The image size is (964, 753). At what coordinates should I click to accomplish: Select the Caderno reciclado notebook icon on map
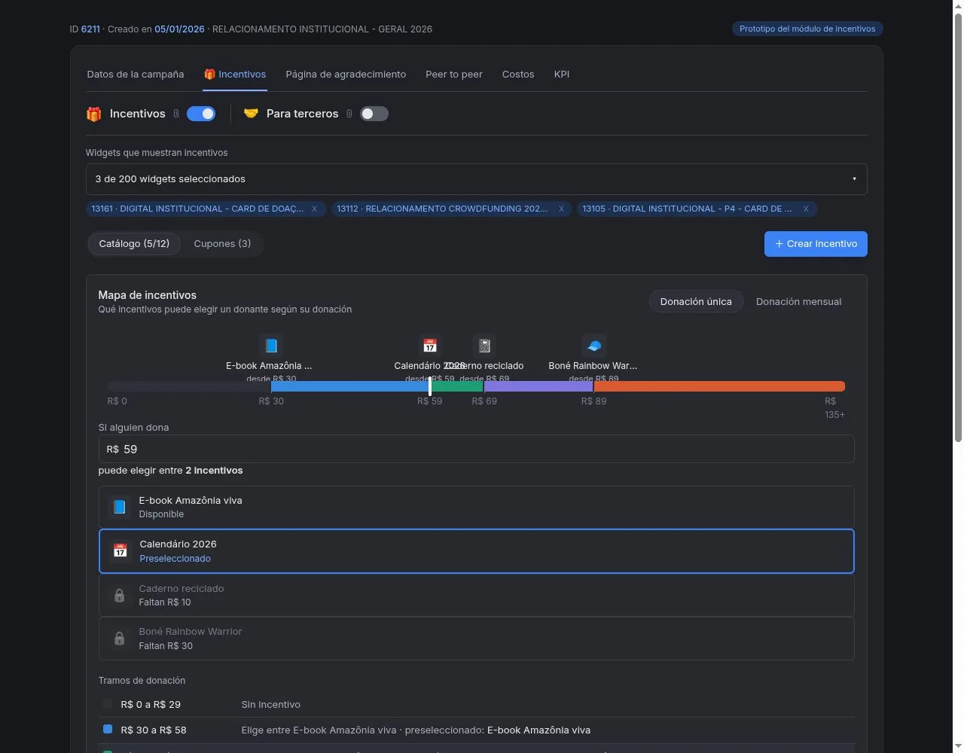[x=484, y=346]
